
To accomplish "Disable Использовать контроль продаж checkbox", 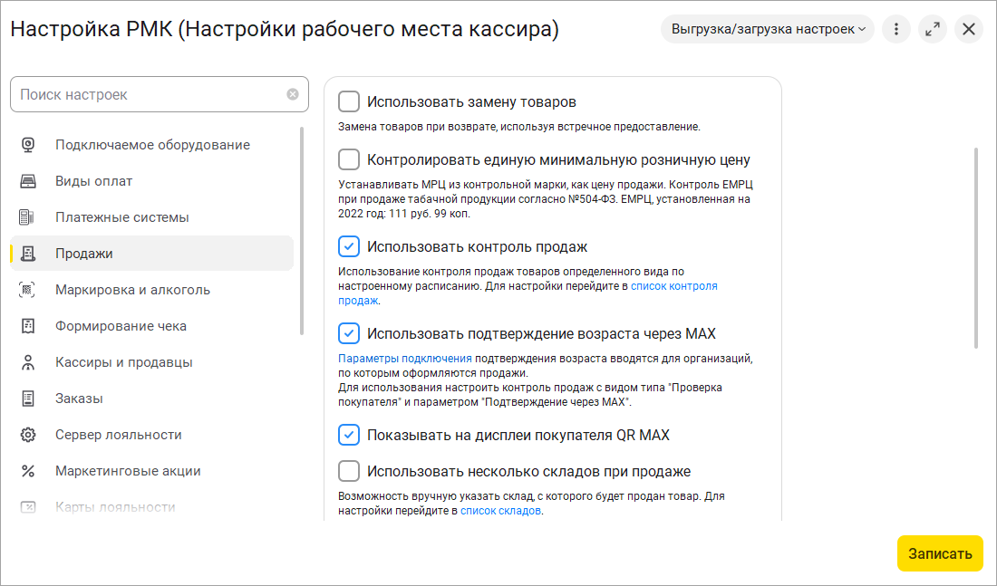I will [349, 246].
